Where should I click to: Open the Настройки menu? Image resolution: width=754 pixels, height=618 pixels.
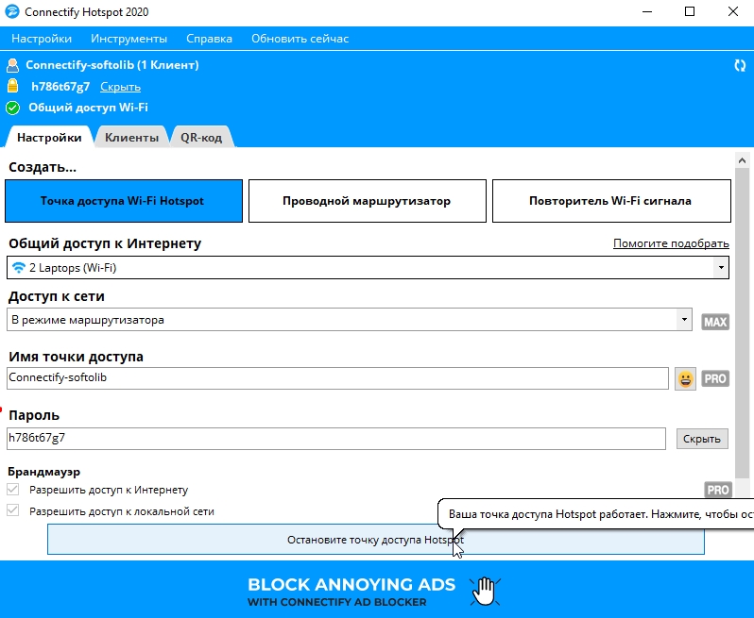click(42, 39)
